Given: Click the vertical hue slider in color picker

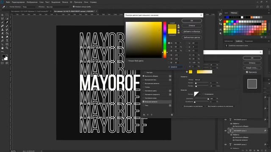Looking at the screenshot, I should pos(165,40).
